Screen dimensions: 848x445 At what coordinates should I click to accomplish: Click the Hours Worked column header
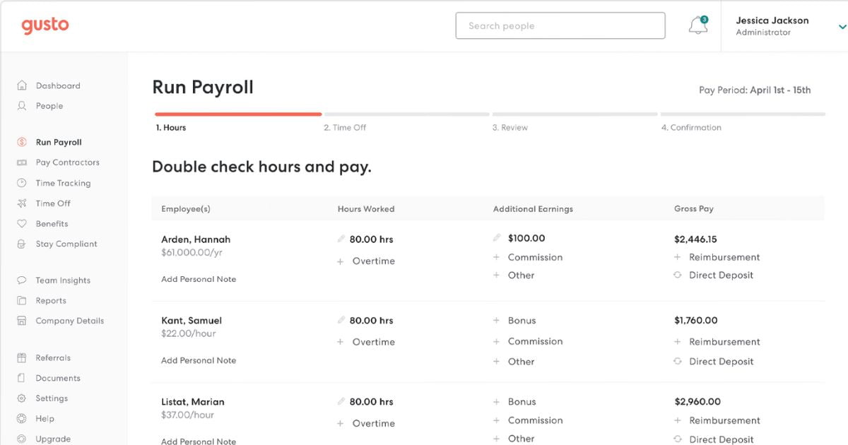366,209
